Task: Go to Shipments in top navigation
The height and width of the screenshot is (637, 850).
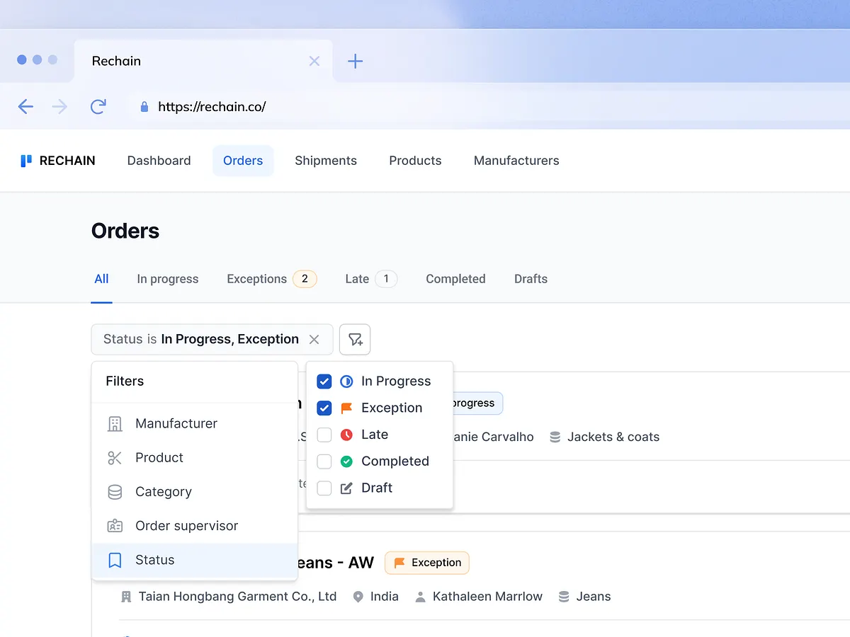Action: [x=326, y=161]
